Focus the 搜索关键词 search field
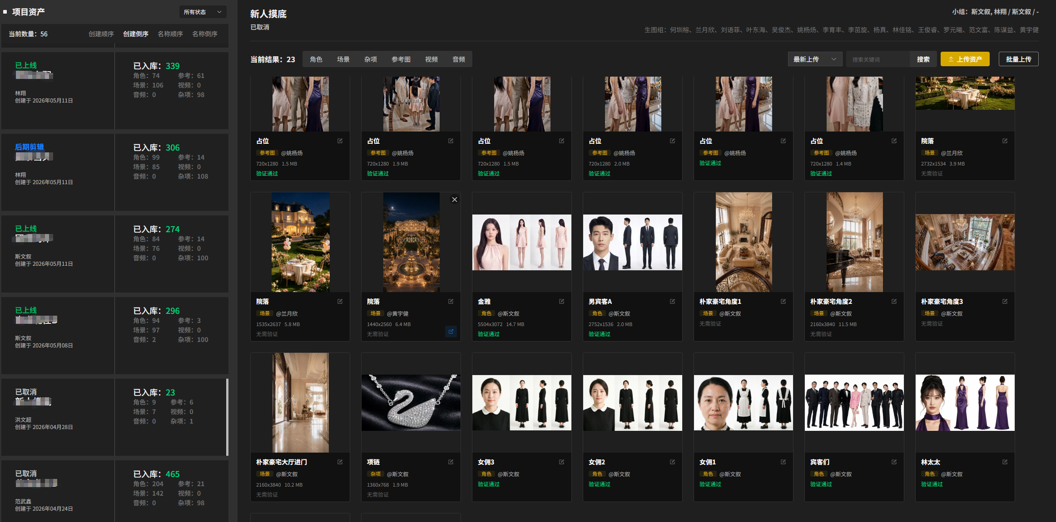 pos(878,59)
